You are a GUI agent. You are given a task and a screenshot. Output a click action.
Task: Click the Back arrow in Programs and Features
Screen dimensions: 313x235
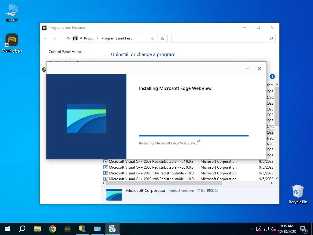(46, 38)
